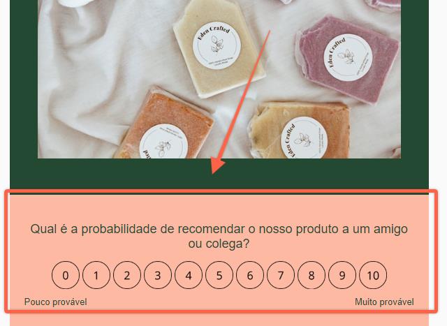Pick rating 5 in the survey
447x326 pixels.
pyautogui.click(x=219, y=275)
